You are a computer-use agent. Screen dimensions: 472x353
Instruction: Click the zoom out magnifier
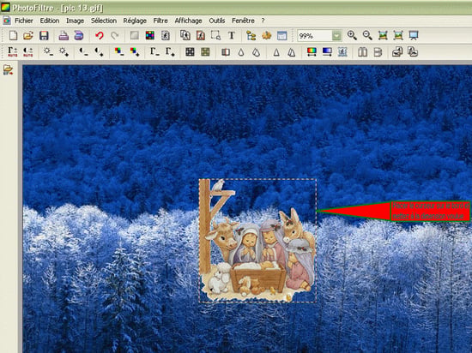(x=367, y=36)
